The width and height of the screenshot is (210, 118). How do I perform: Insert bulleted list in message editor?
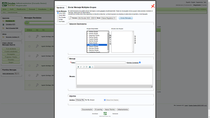(x=87, y=67)
